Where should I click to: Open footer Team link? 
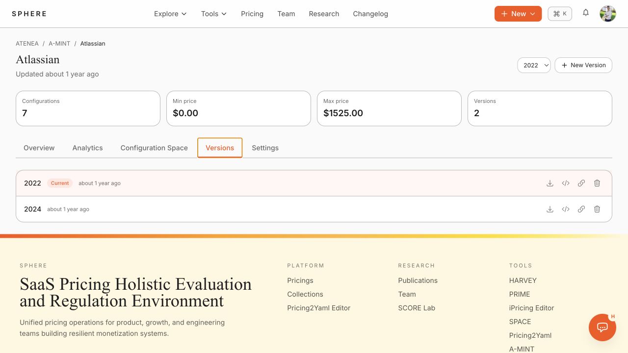pos(407,294)
